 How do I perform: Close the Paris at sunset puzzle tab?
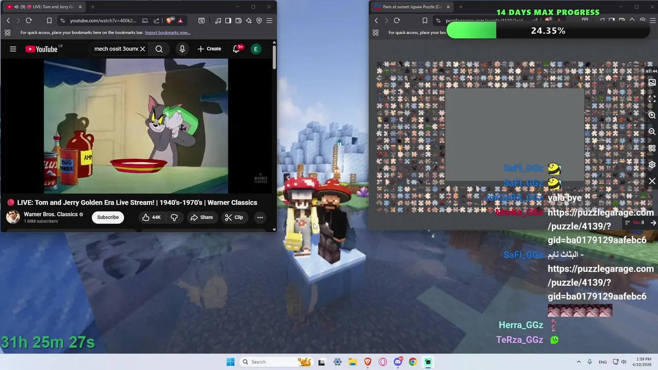[x=448, y=7]
